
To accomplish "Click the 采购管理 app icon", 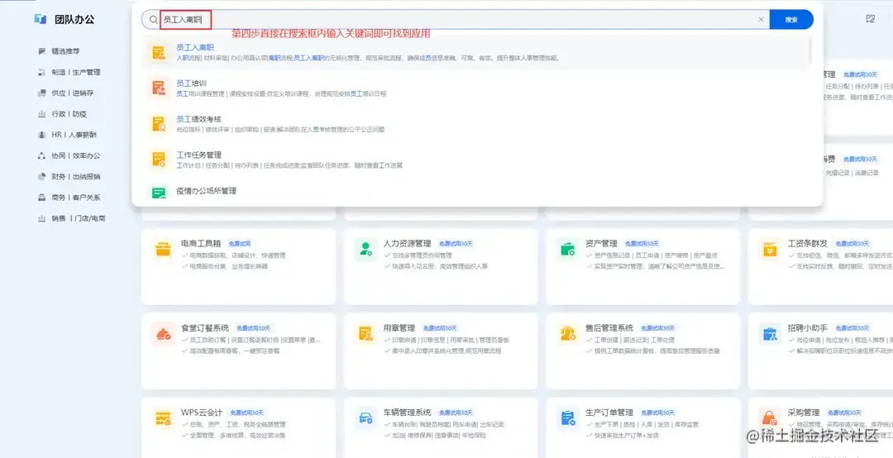I will coord(770,418).
